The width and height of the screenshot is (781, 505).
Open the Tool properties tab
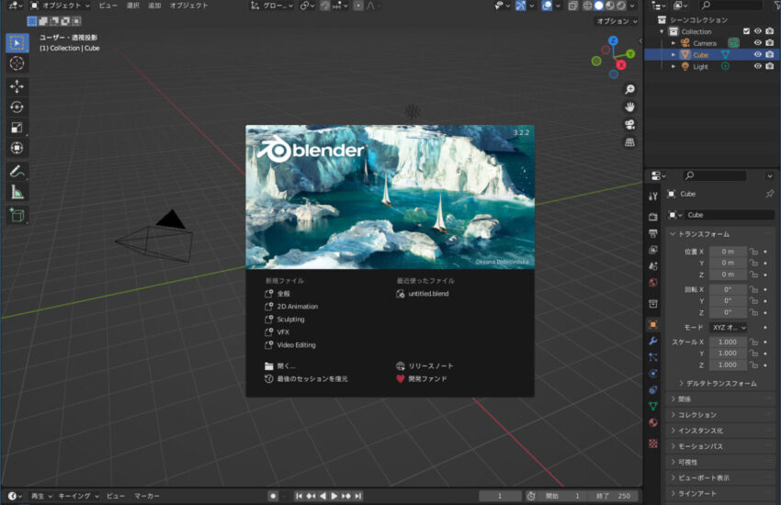click(x=653, y=196)
